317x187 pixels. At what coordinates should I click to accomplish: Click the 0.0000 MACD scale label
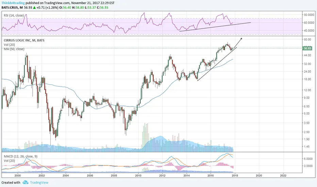pyautogui.click(x=308, y=166)
